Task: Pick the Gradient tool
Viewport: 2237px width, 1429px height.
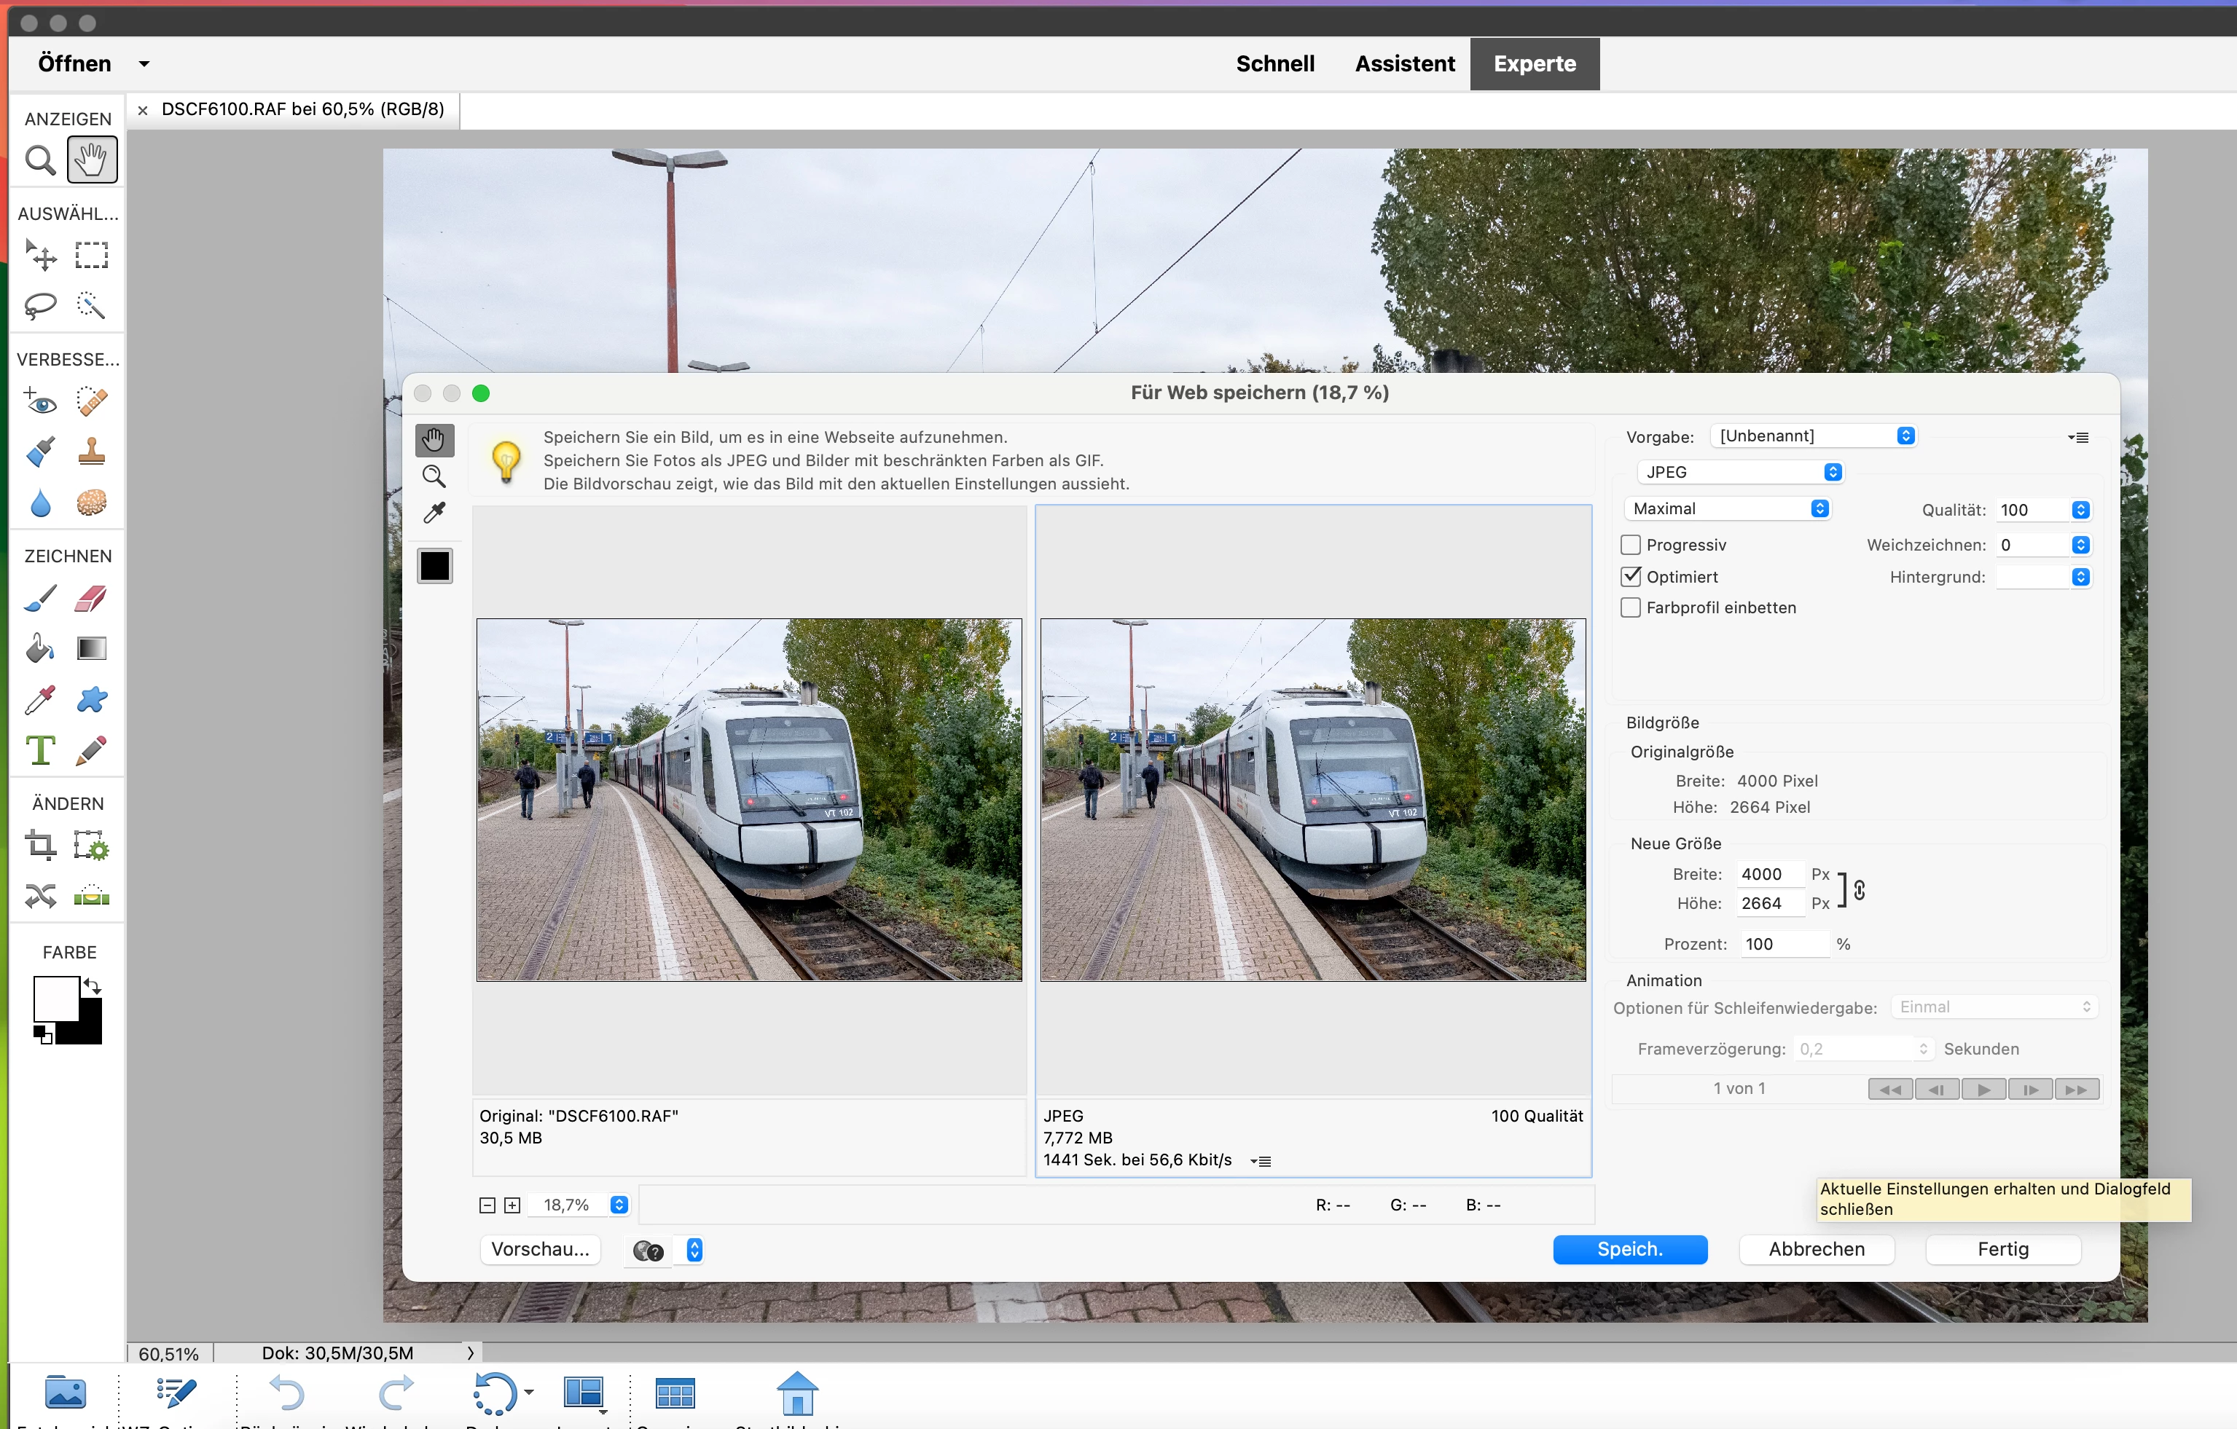Action: pos(91,648)
